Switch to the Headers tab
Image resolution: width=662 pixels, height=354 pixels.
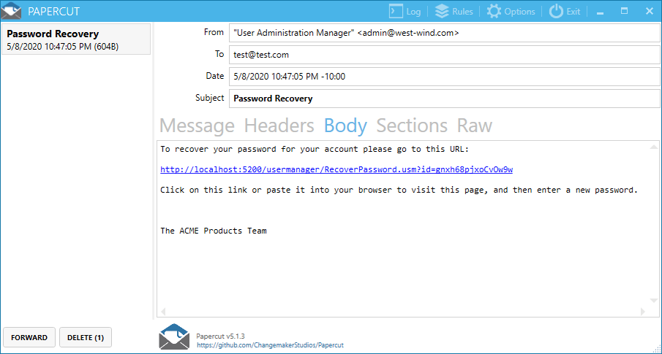click(279, 126)
